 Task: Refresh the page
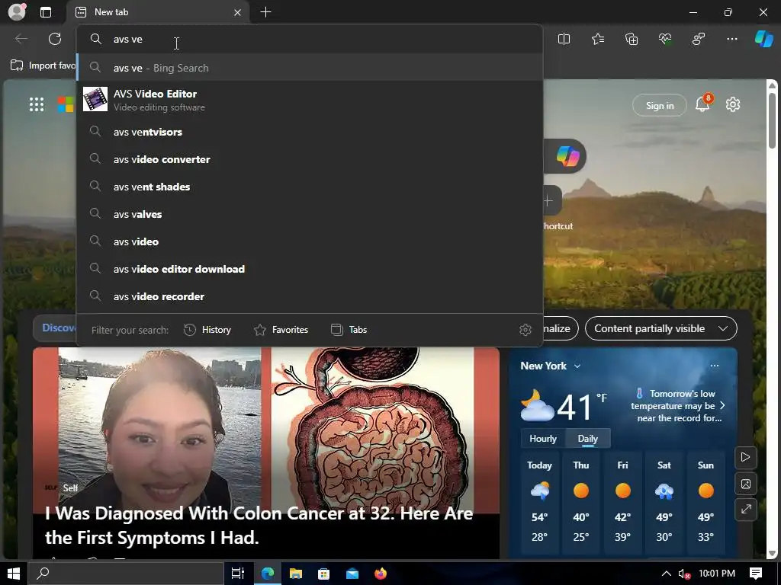click(x=55, y=39)
